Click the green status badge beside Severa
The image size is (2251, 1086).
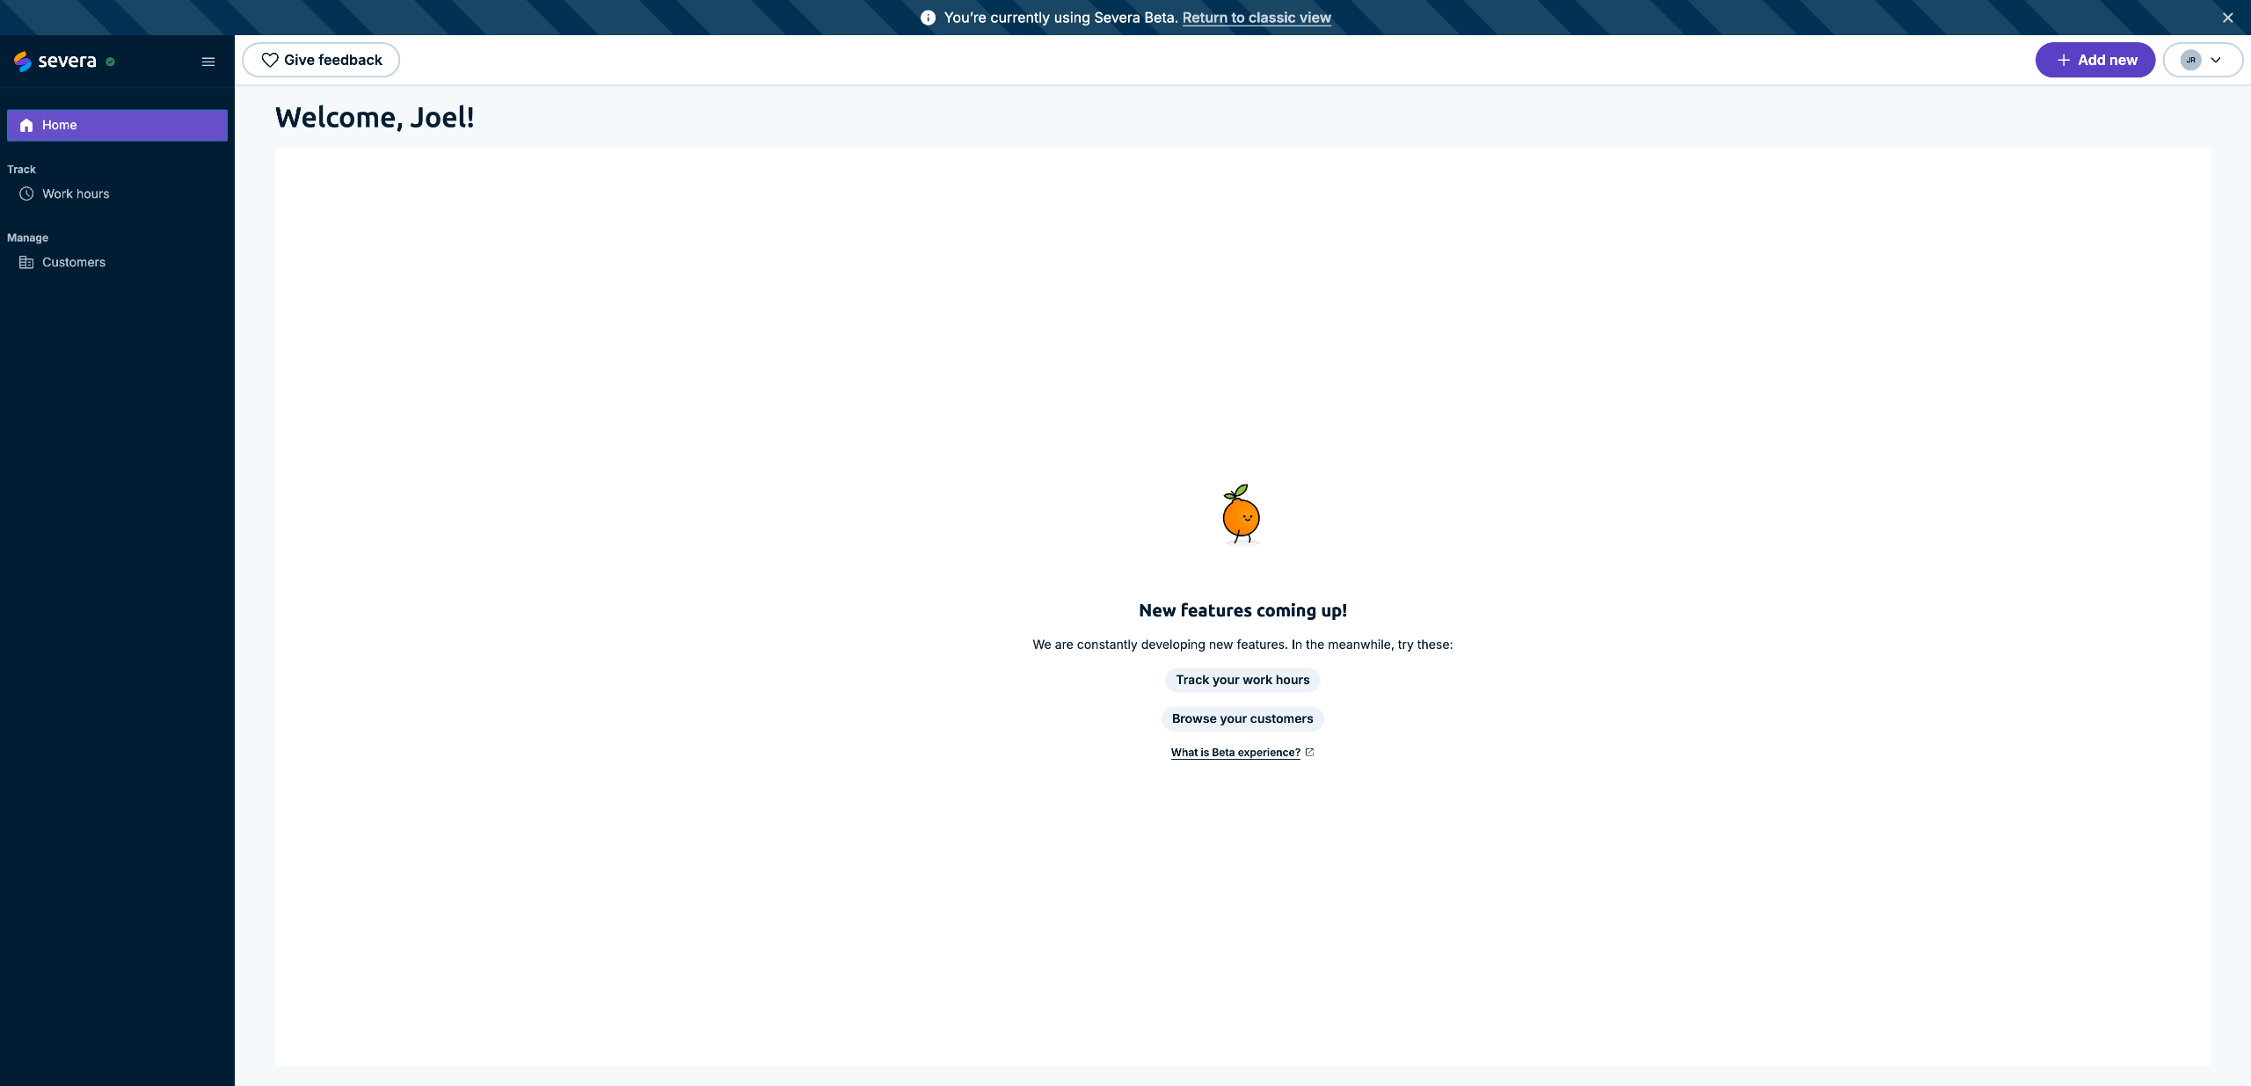pyautogui.click(x=110, y=62)
